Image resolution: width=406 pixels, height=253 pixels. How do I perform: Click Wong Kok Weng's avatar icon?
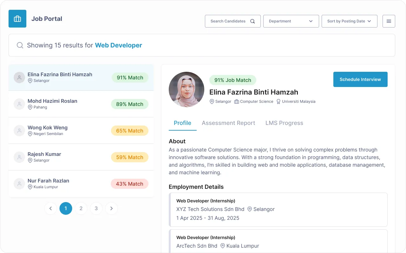(x=19, y=130)
